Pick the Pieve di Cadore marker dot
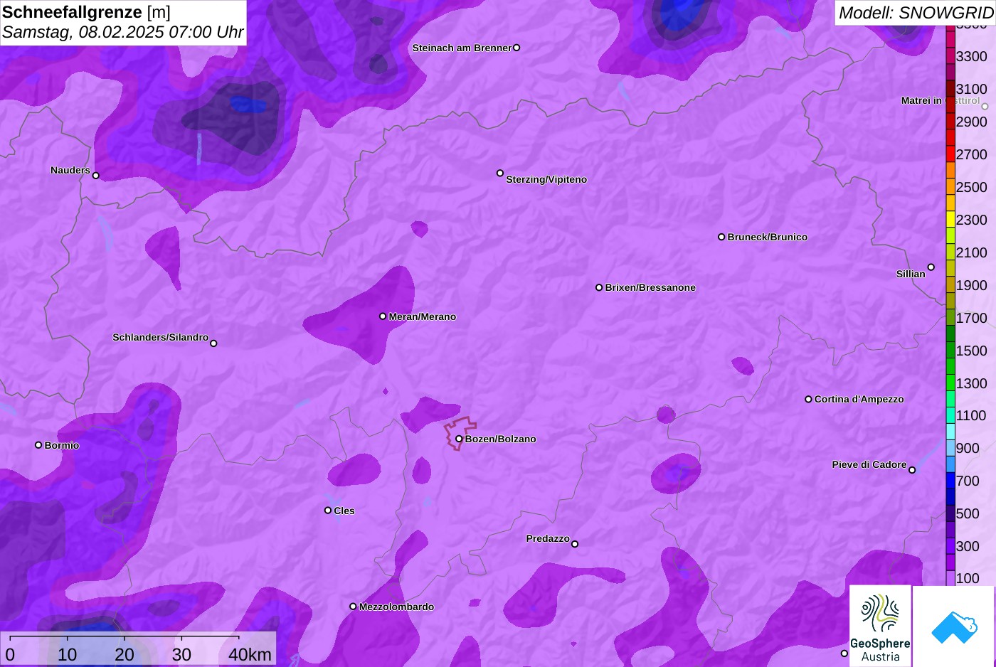996x667 pixels. point(912,470)
